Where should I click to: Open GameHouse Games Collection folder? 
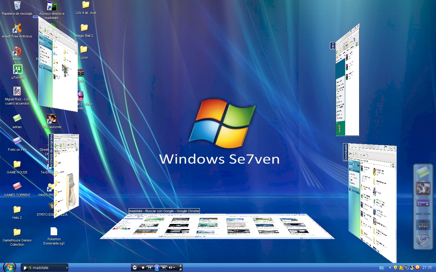click(17, 237)
